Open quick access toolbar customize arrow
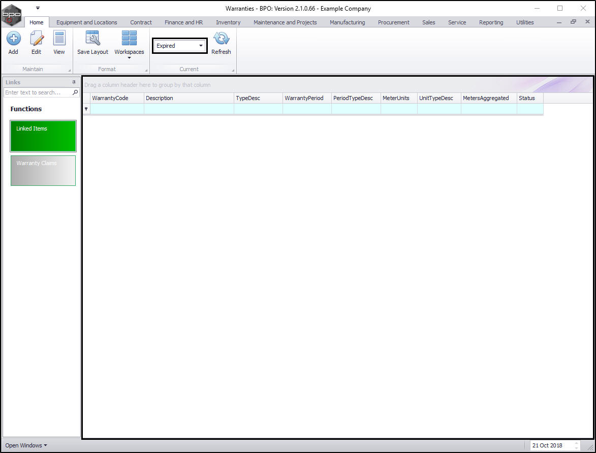596x453 pixels. coord(38,8)
